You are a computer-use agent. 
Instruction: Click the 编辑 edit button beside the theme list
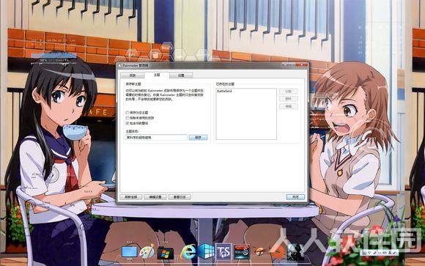289,106
